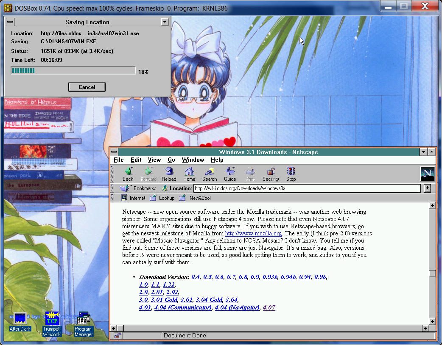
Task: Click the Location URL field
Action: (307, 188)
